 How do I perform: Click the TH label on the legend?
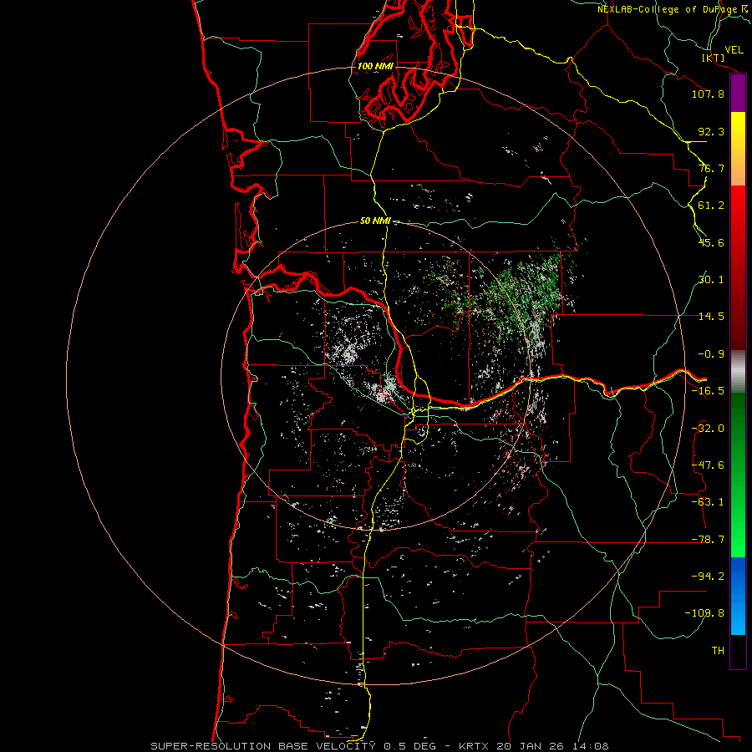718,651
